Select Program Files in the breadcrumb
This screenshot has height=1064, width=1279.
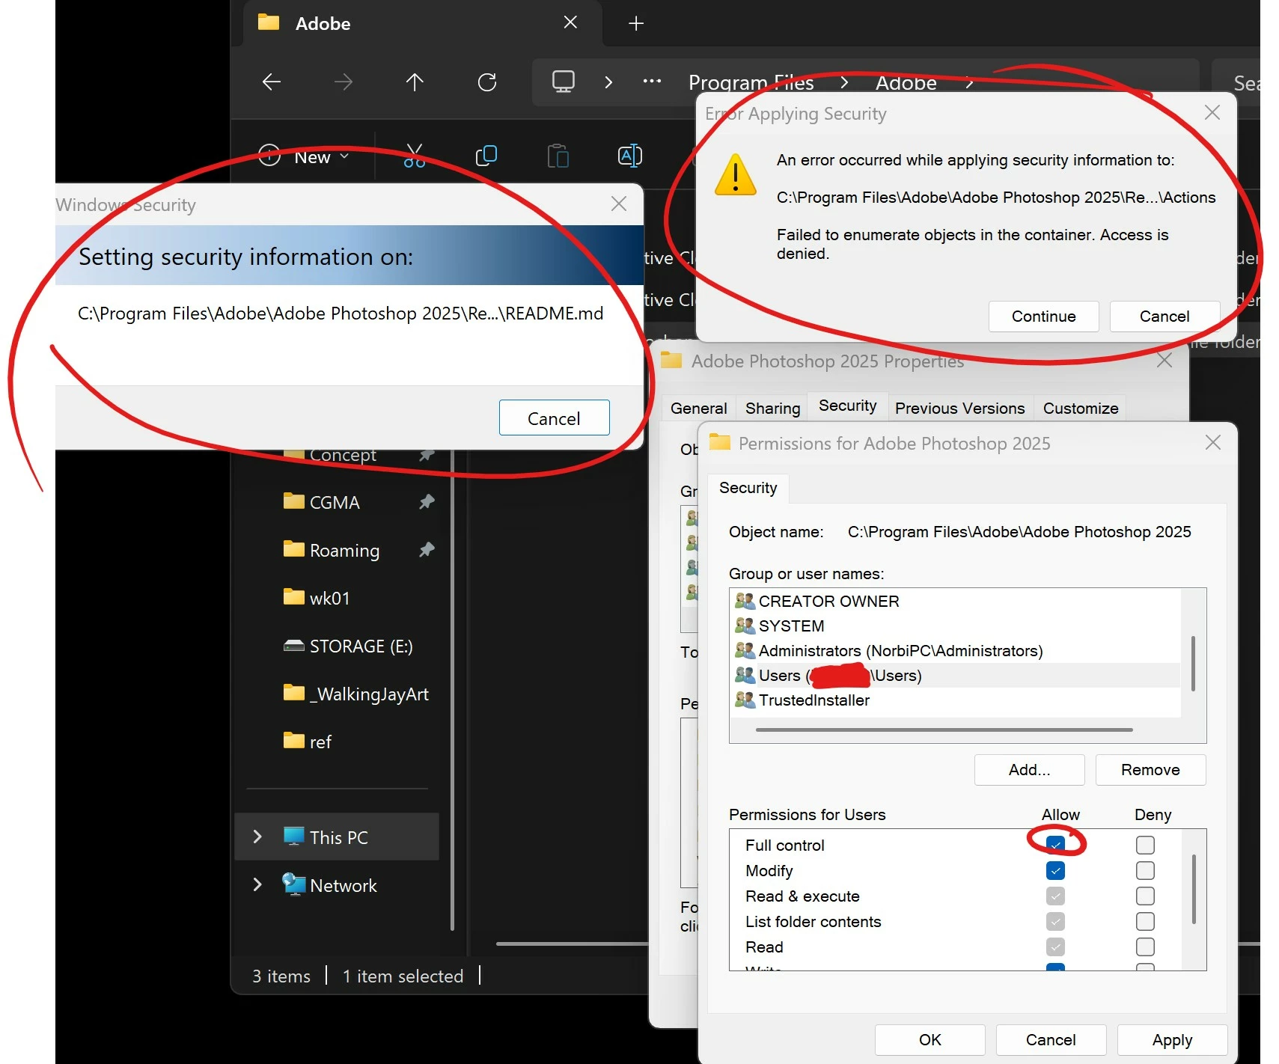[x=751, y=82]
